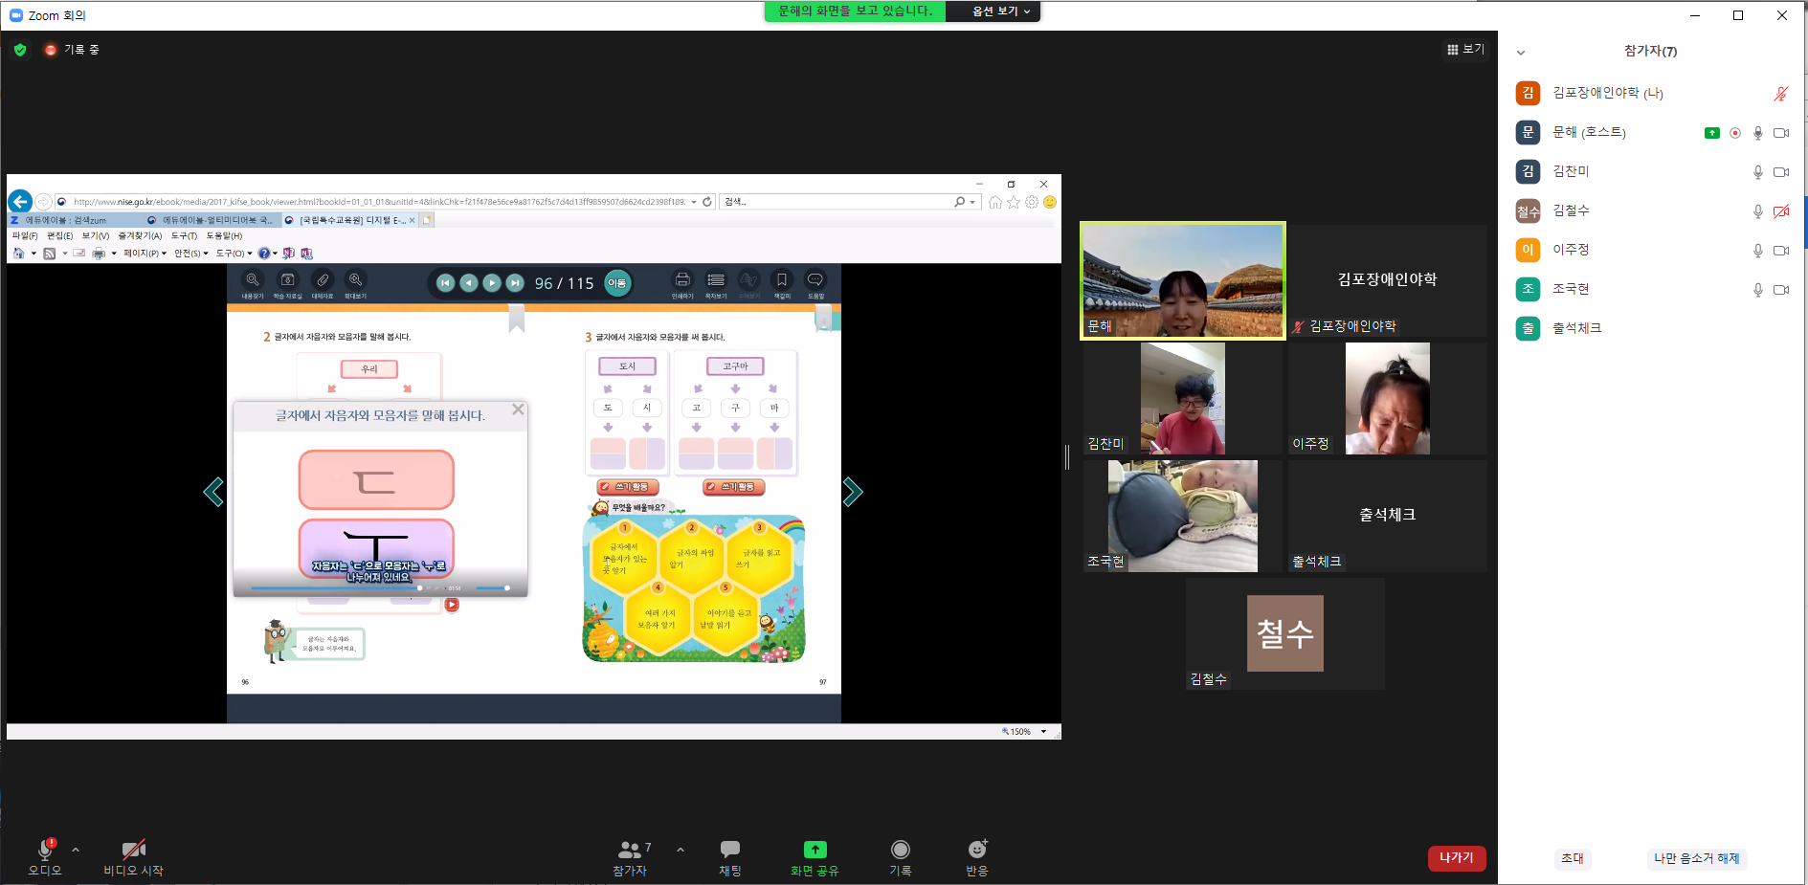Expand participants options caret
The image size is (1808, 885).
tap(681, 849)
